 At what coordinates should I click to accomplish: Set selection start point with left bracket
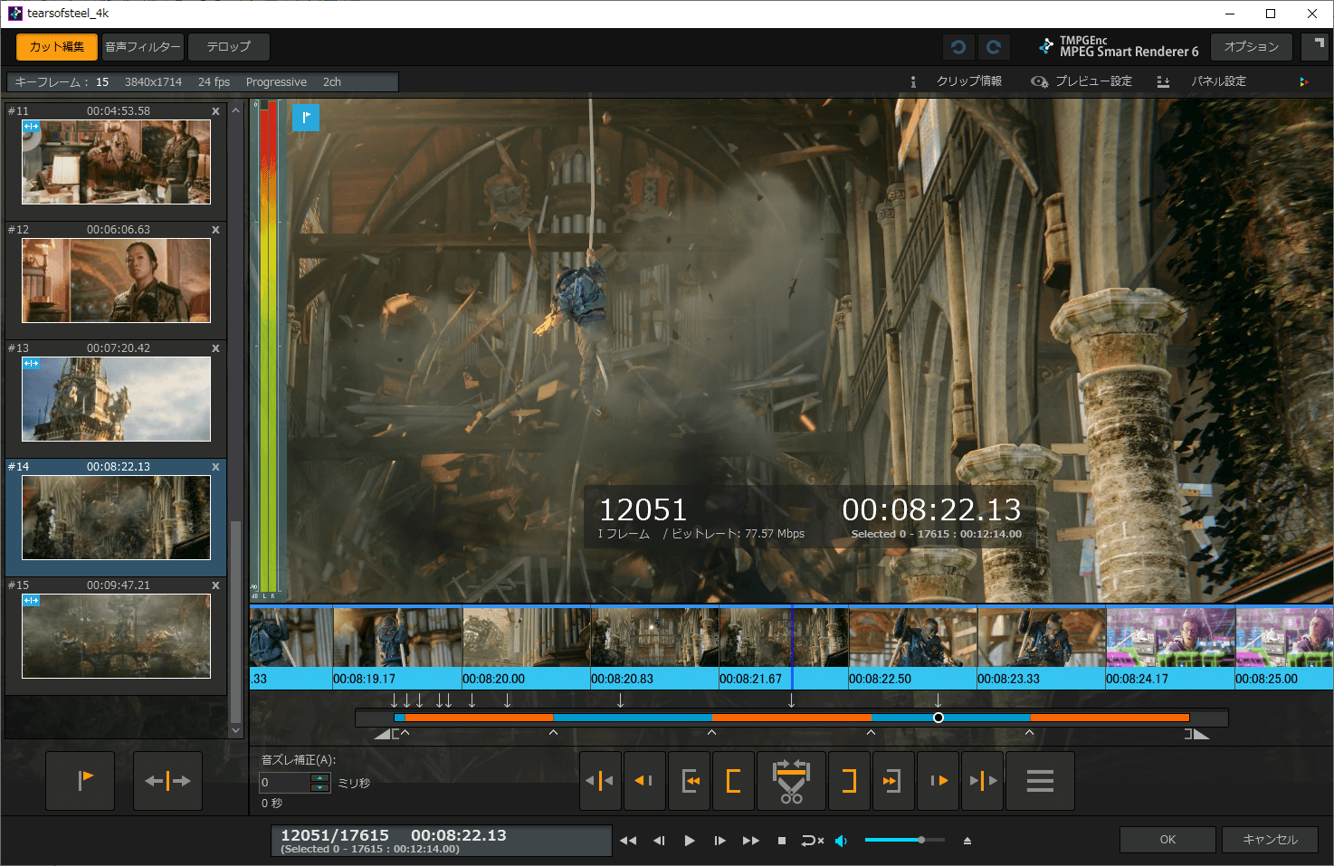coord(734,781)
